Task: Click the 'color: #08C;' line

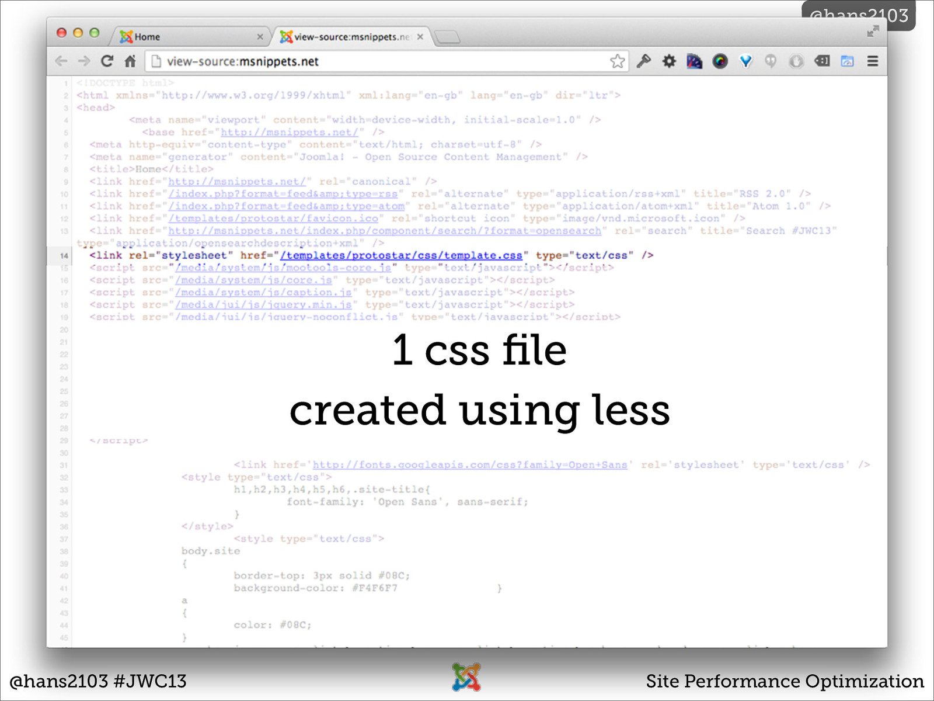Action: [x=273, y=625]
